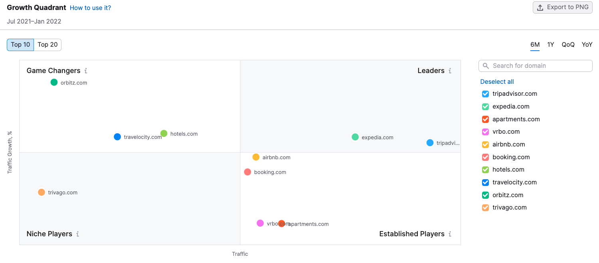The width and height of the screenshot is (599, 263).
Task: Click the info icon beside Leaders
Action: 450,71
